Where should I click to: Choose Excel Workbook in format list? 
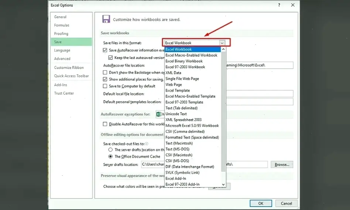pos(193,49)
